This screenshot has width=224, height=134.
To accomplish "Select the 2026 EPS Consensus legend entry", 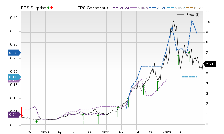I will [x=157, y=8].
